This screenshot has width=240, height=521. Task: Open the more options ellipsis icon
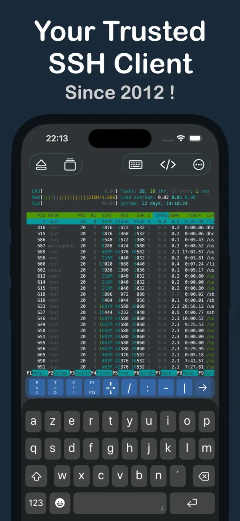click(199, 165)
